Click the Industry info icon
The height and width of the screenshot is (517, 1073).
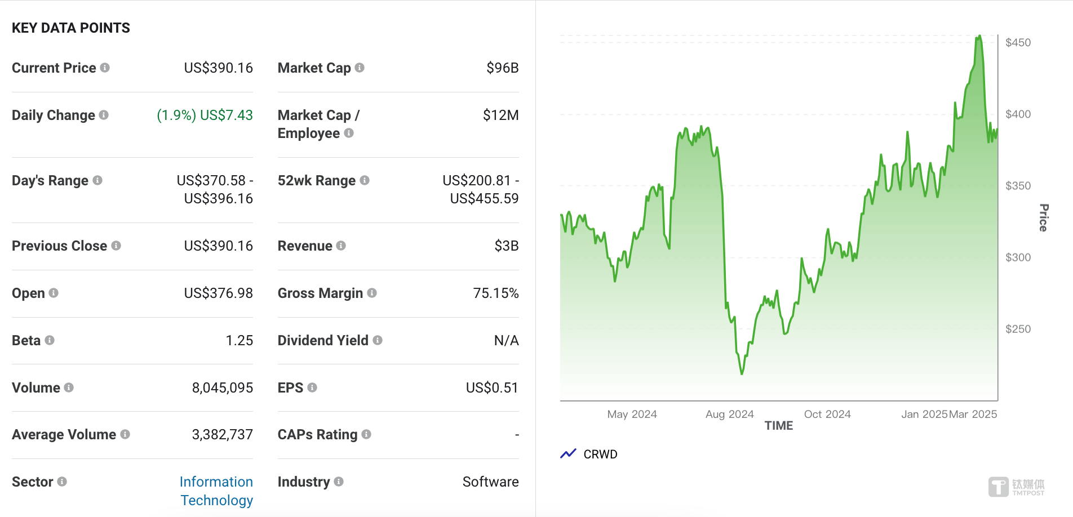tap(339, 482)
